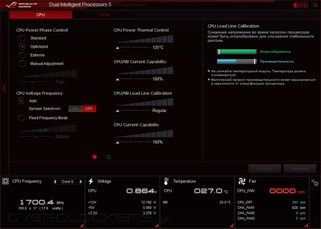Viewport: 321px width, 229px height.
Task: Click the Core 0 selector label
Action: click(x=67, y=182)
